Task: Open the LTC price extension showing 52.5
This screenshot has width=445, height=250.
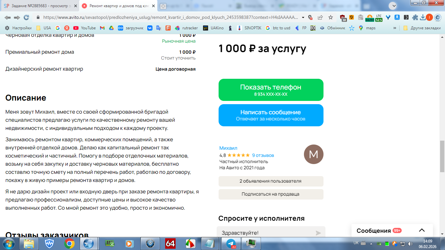Action: click(379, 18)
